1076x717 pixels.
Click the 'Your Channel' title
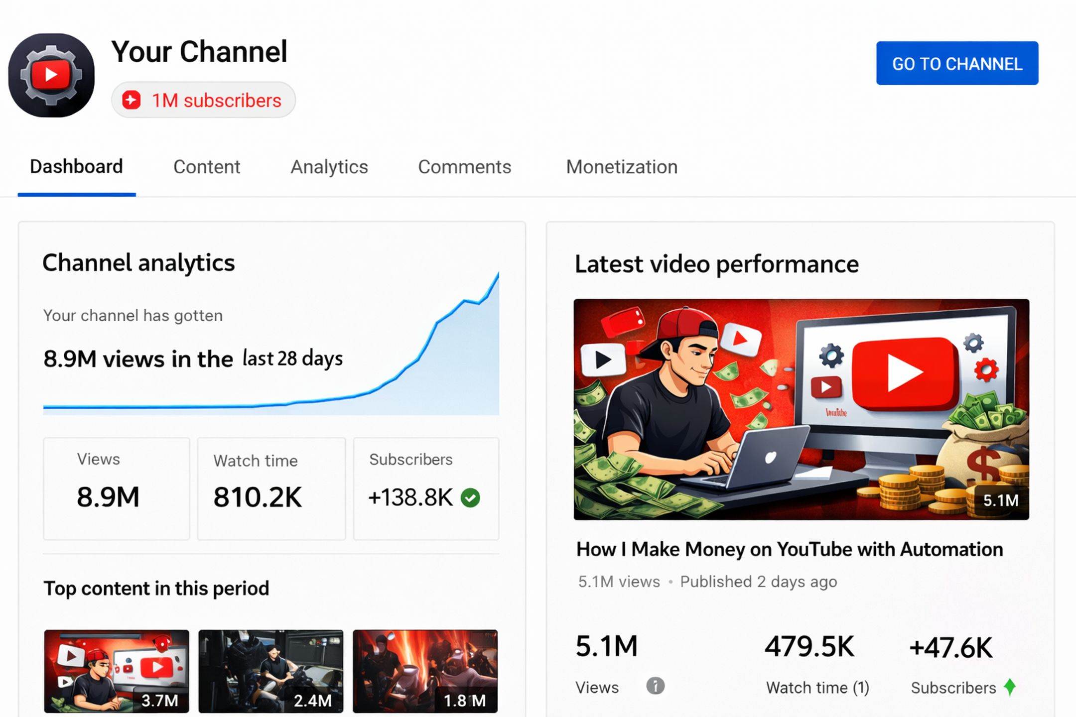coord(199,51)
